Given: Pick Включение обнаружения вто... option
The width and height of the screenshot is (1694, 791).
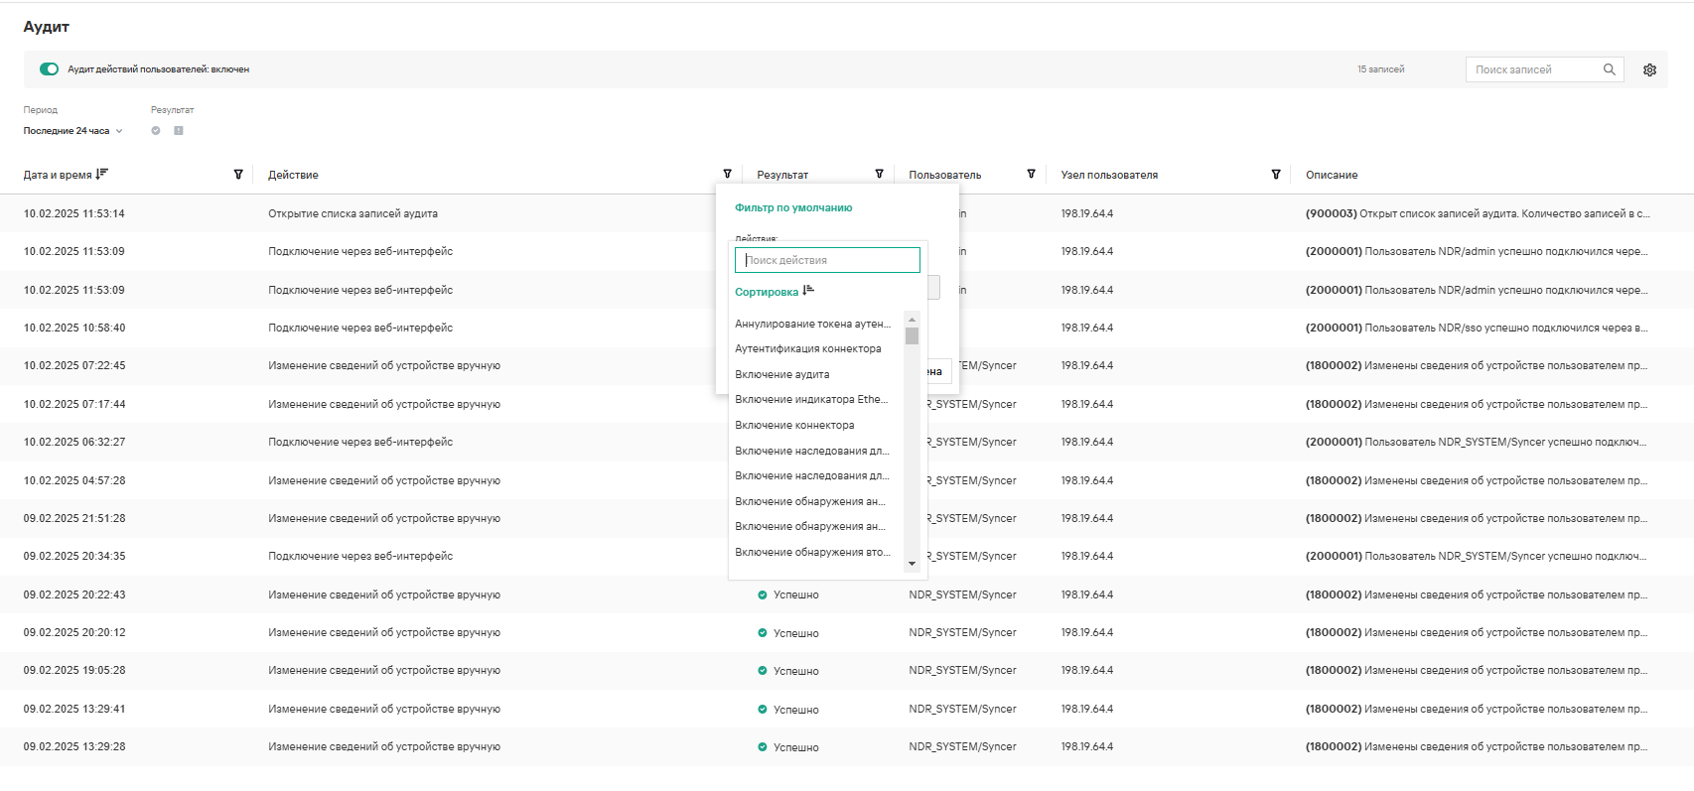Looking at the screenshot, I should (813, 552).
